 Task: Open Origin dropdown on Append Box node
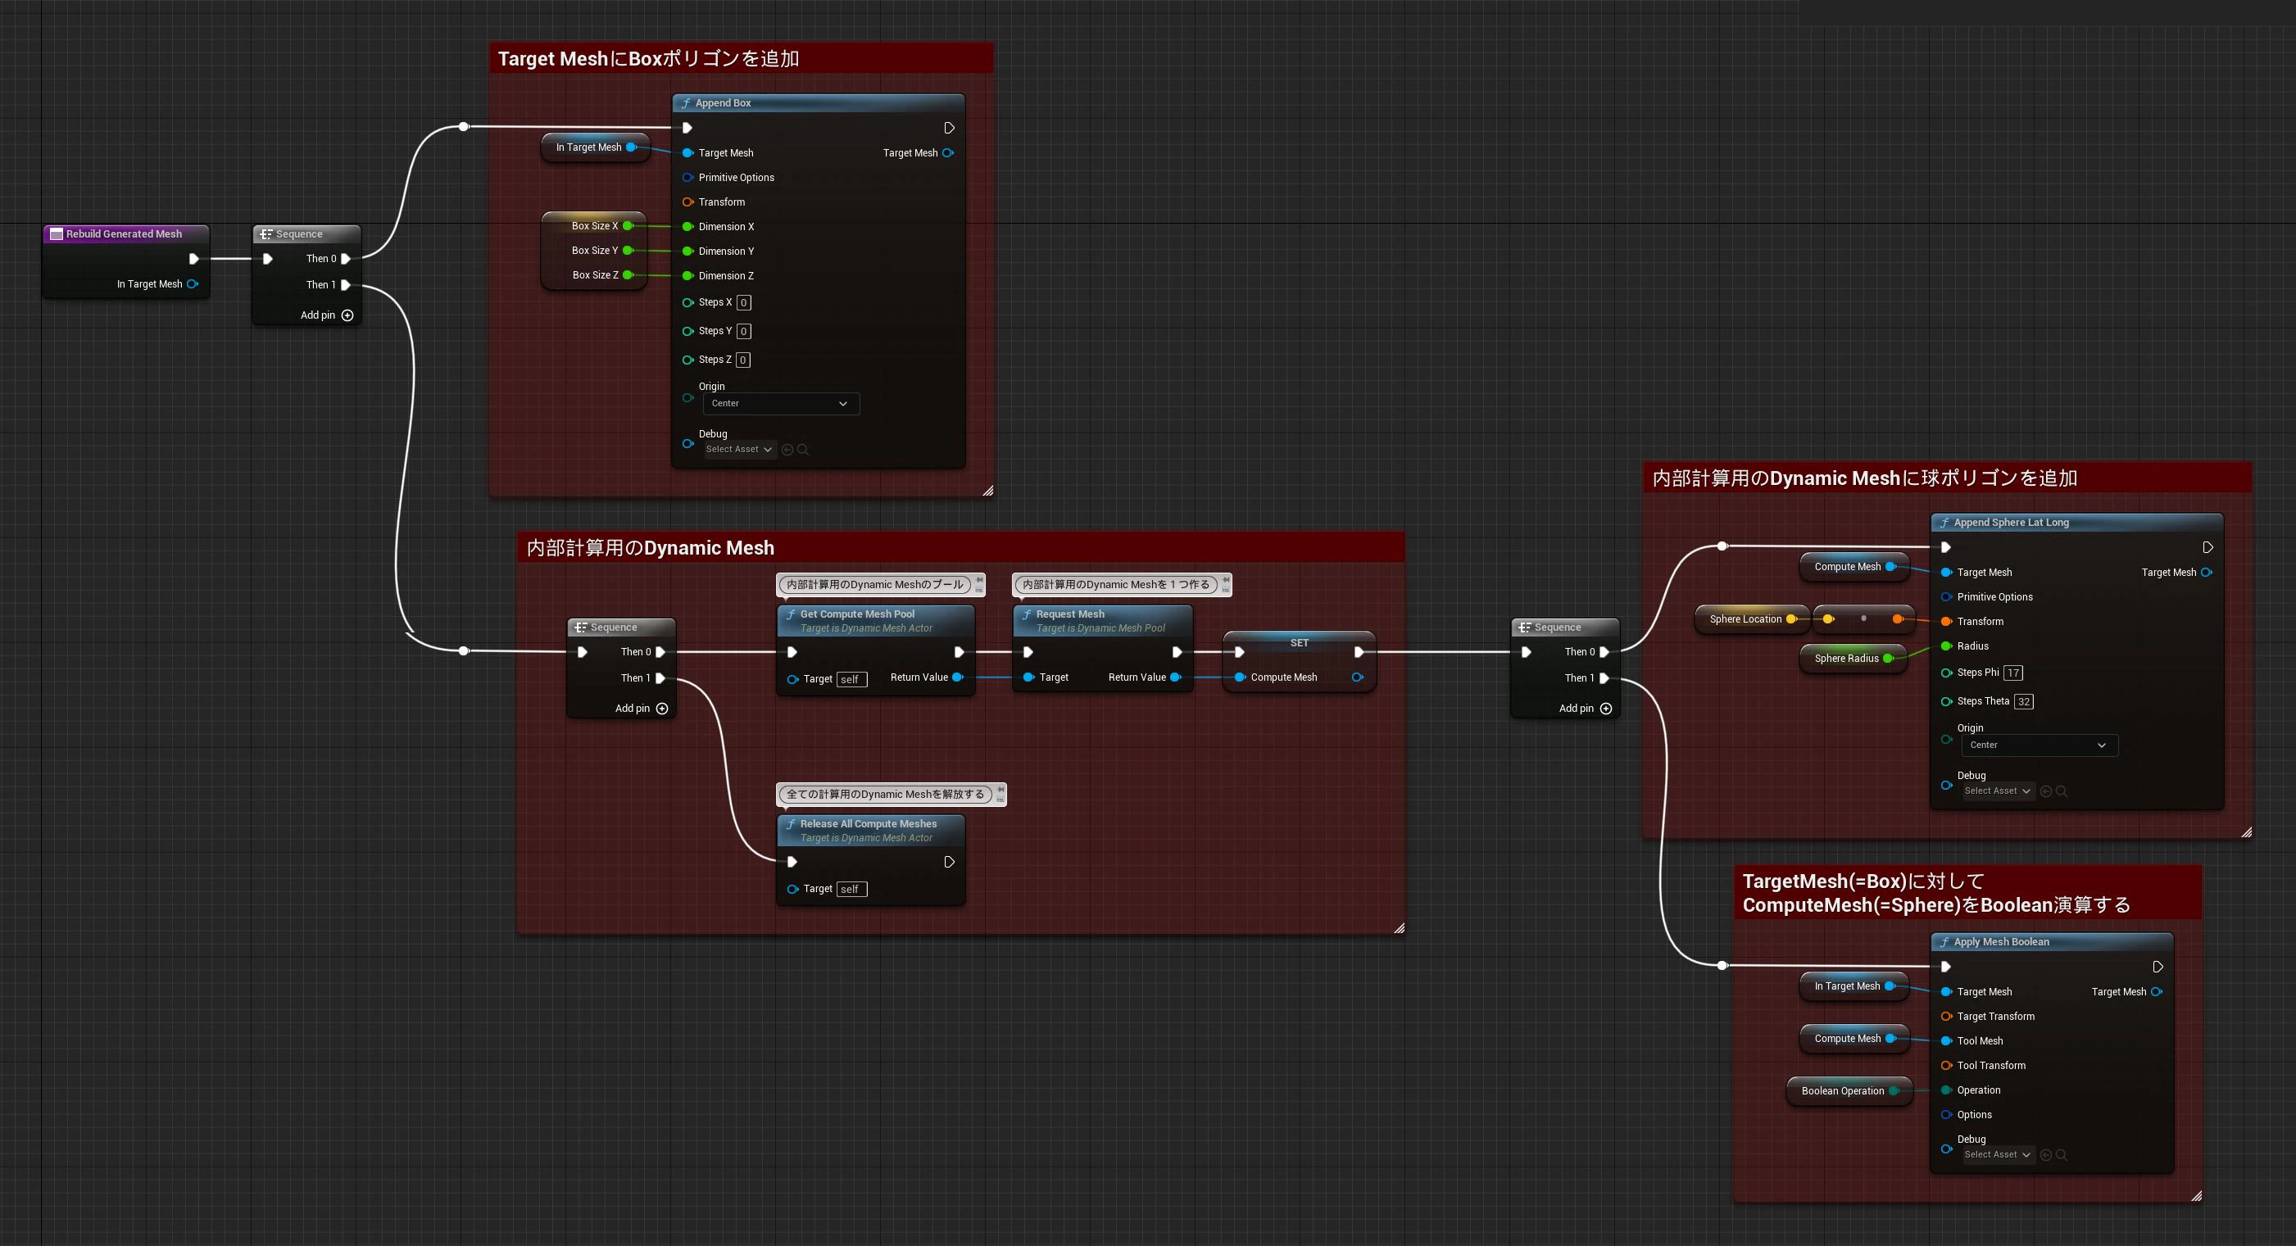pyautogui.click(x=781, y=404)
